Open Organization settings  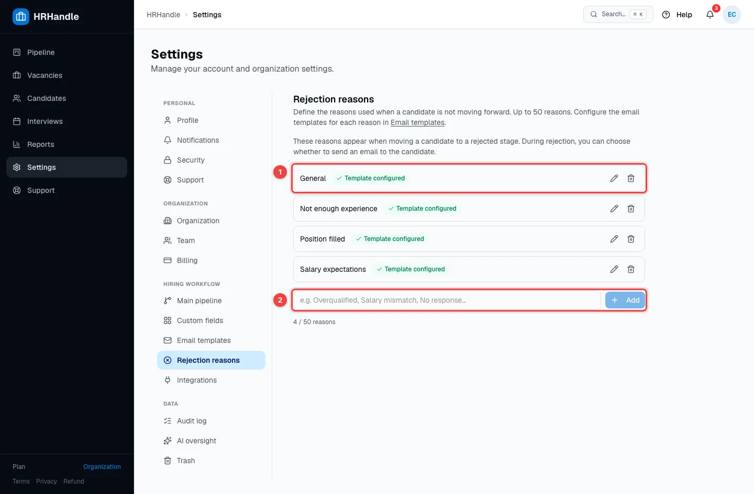pos(211,221)
